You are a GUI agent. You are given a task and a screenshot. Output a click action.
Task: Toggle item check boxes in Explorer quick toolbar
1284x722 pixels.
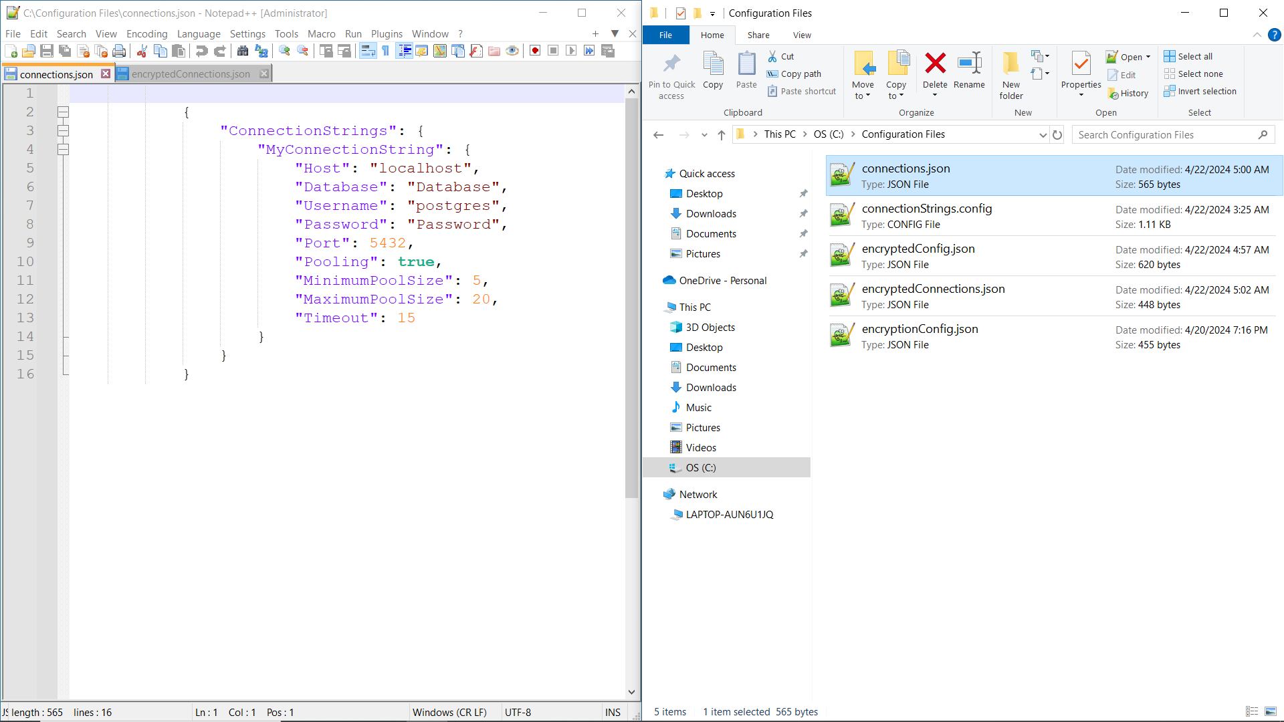[680, 13]
